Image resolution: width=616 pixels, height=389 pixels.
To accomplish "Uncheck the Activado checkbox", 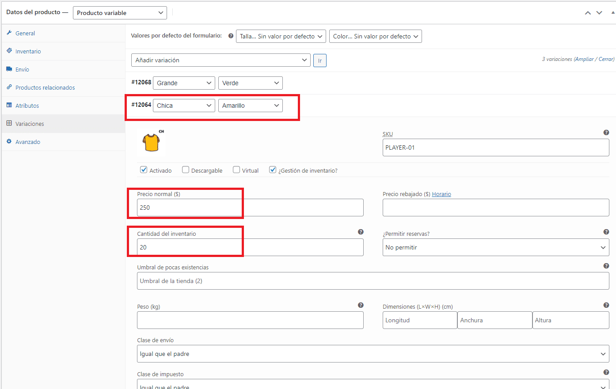I will coord(144,170).
